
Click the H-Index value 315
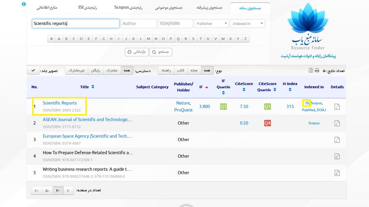click(x=290, y=107)
